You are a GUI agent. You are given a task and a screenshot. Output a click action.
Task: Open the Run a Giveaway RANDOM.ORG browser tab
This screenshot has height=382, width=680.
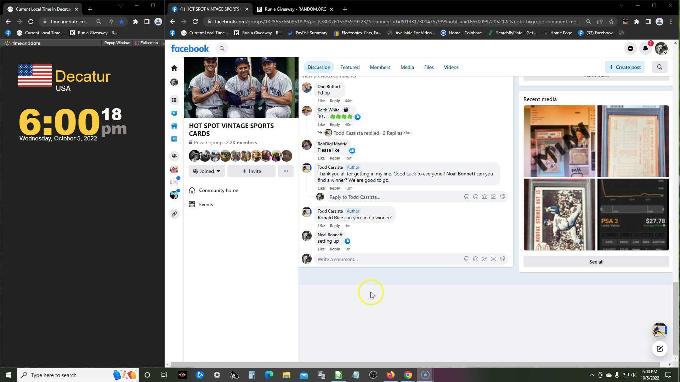tap(295, 9)
